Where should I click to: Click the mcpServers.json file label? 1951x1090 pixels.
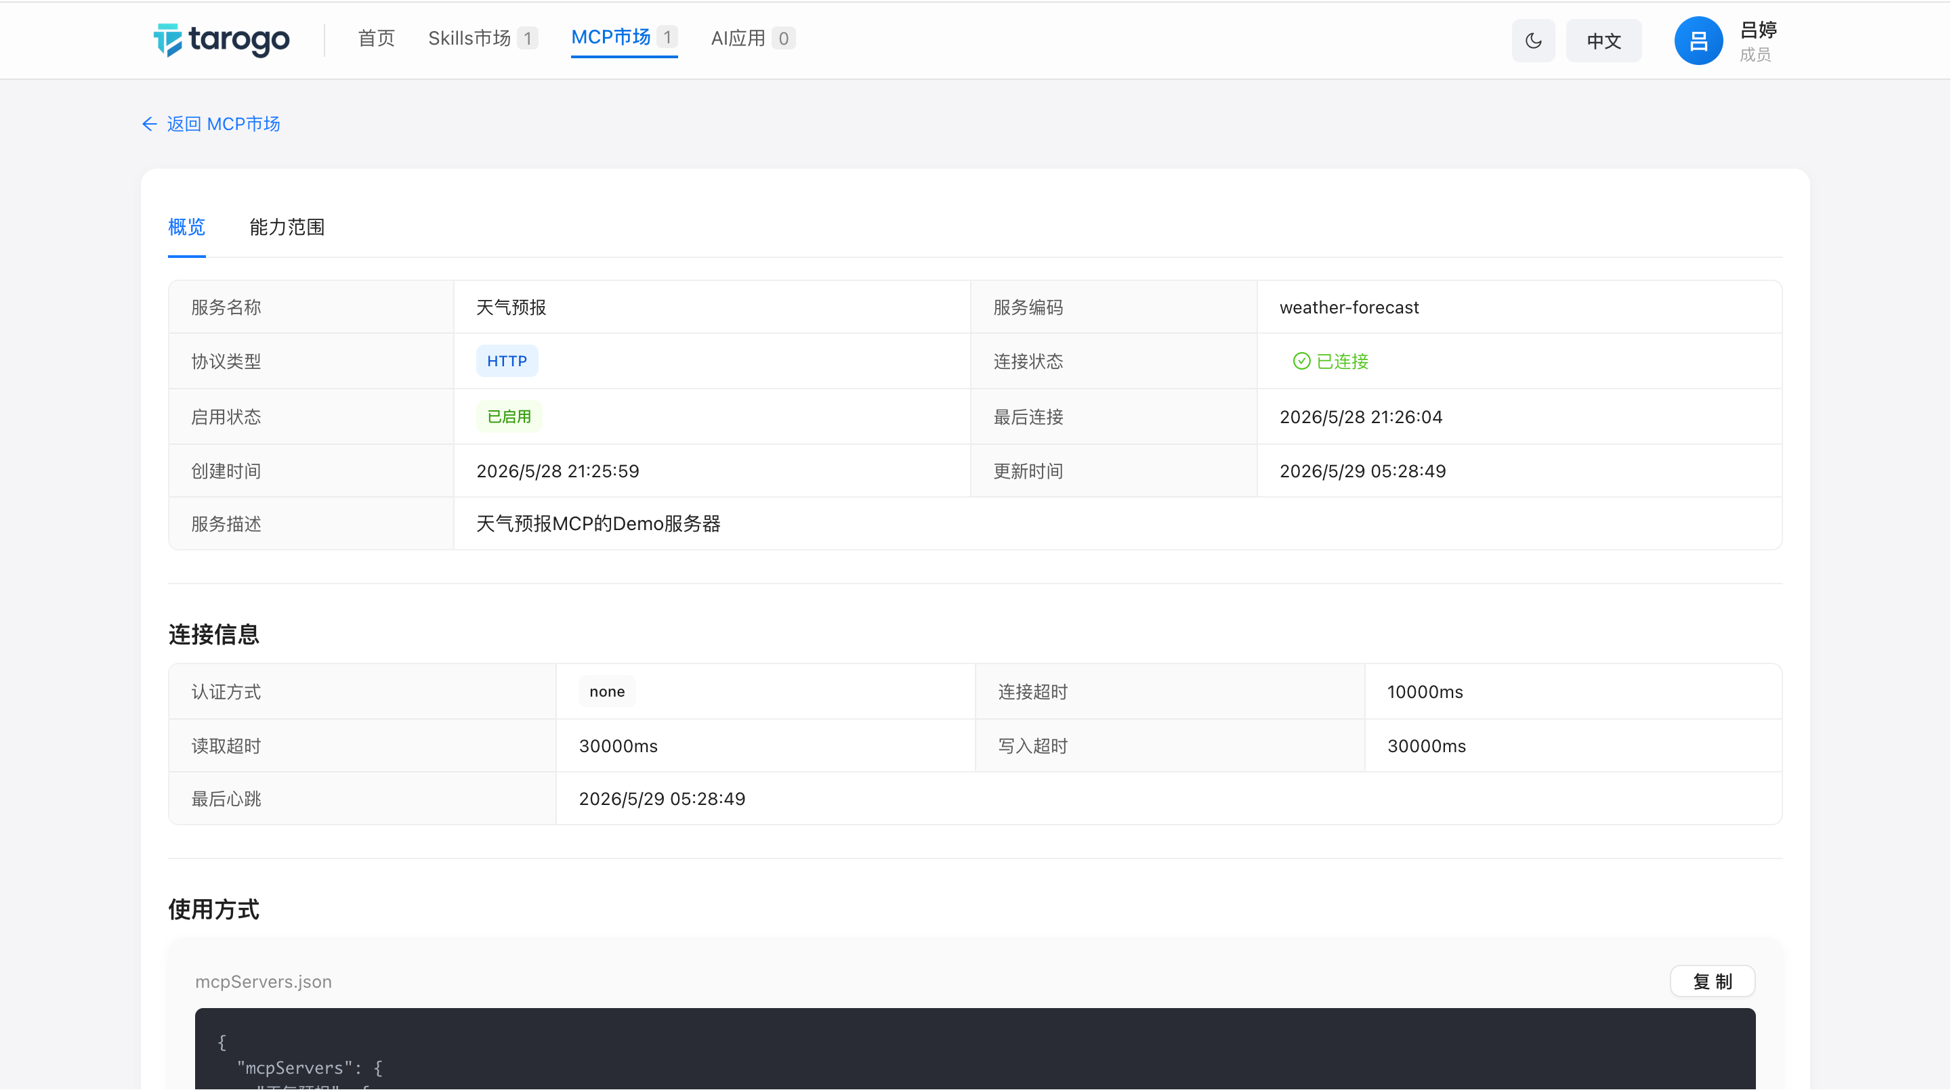pyautogui.click(x=264, y=982)
